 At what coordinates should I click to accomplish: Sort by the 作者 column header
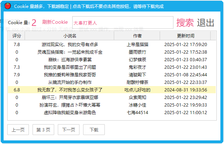click(x=137, y=36)
